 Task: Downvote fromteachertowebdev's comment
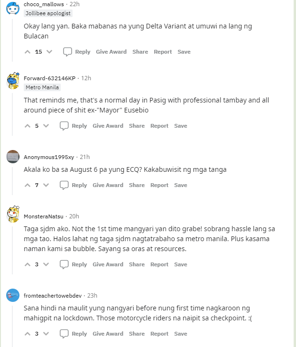pos(46,334)
